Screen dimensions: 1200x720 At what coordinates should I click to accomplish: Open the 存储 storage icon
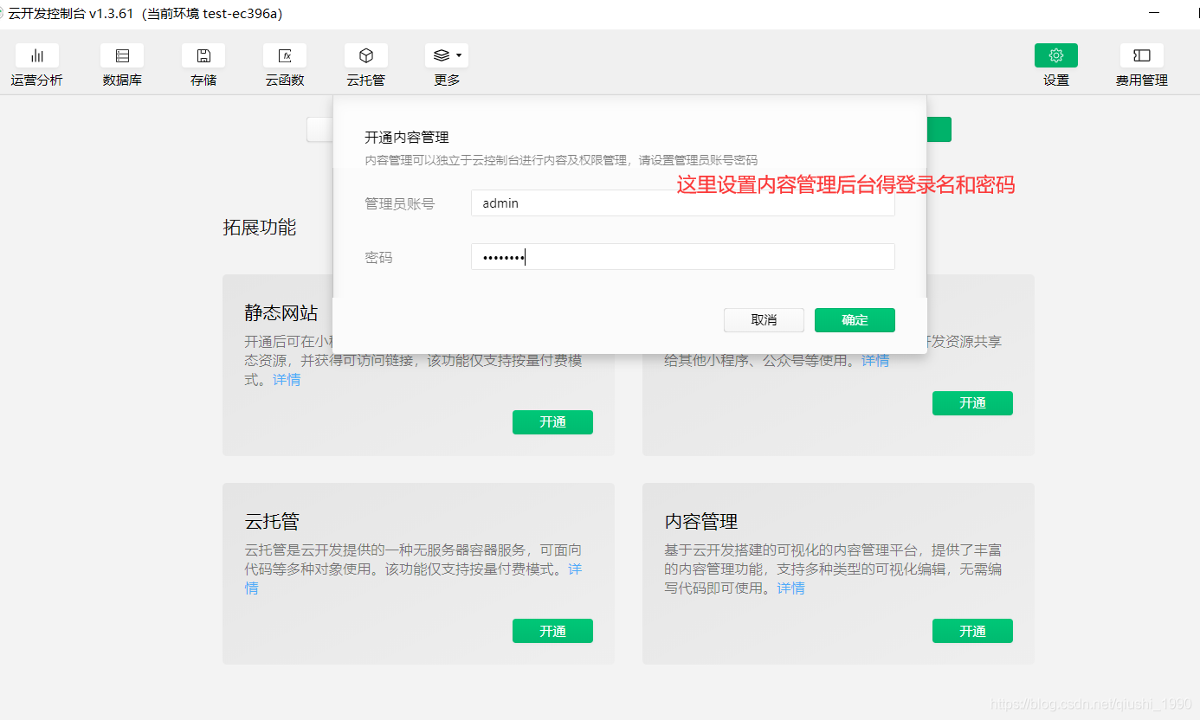pyautogui.click(x=203, y=55)
